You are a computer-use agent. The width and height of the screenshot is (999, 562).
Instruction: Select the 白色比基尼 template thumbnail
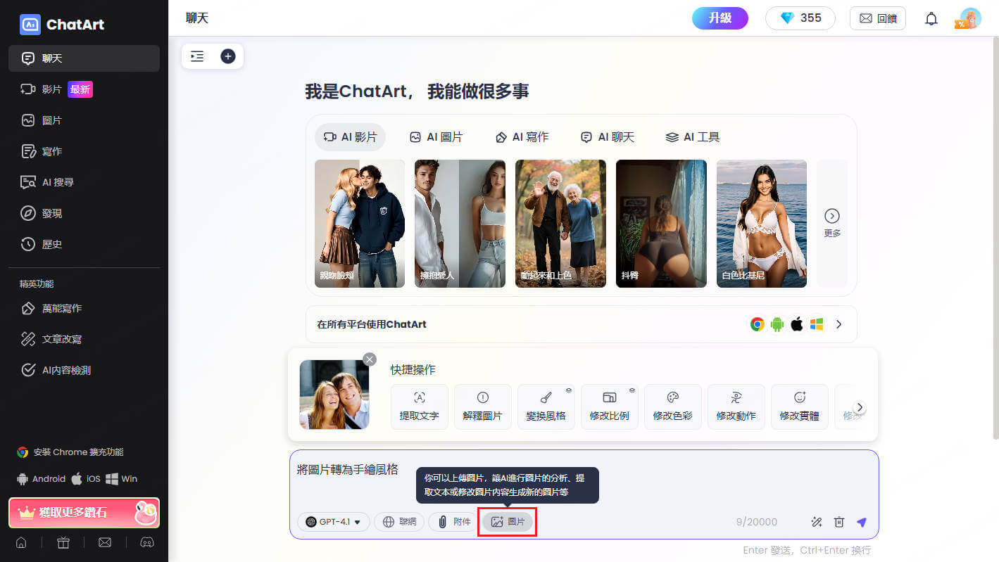(762, 224)
